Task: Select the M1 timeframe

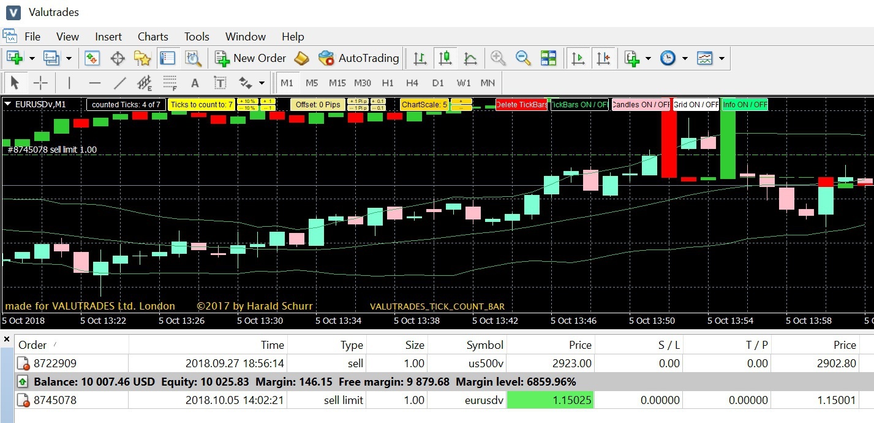Action: click(287, 83)
